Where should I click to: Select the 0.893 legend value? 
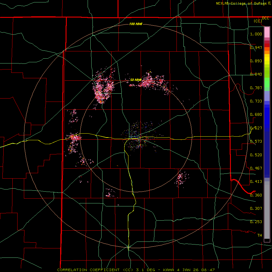[x=256, y=61]
